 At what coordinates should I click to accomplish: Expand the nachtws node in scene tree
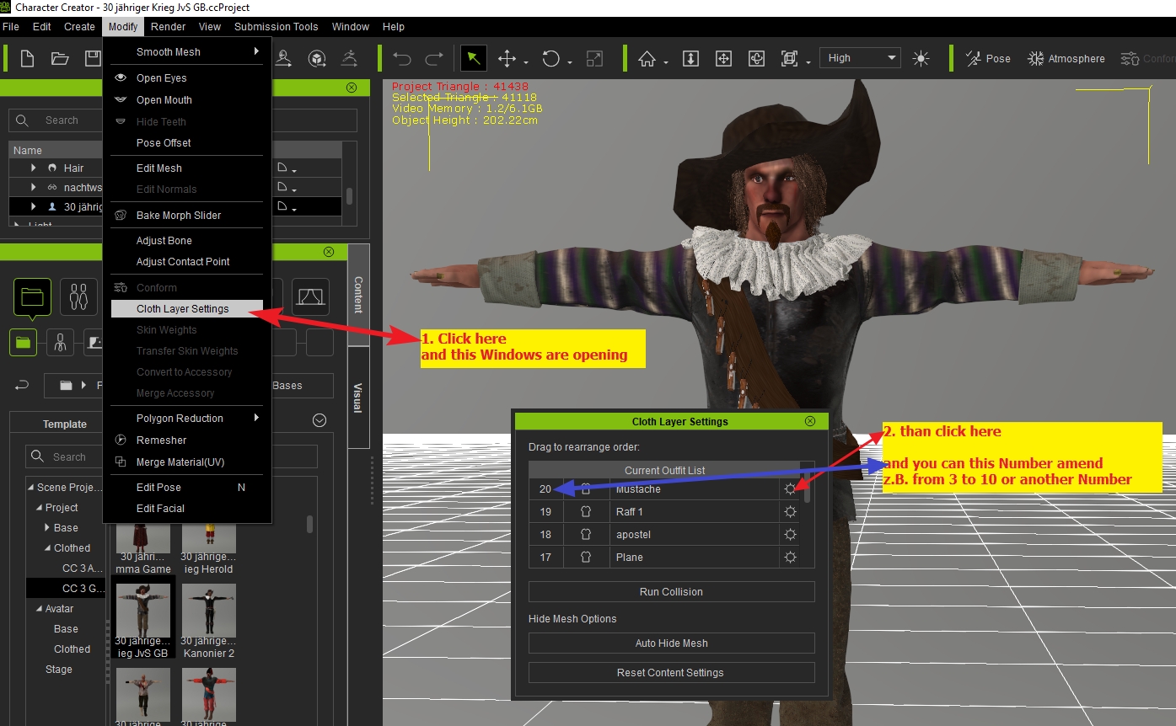click(x=34, y=187)
